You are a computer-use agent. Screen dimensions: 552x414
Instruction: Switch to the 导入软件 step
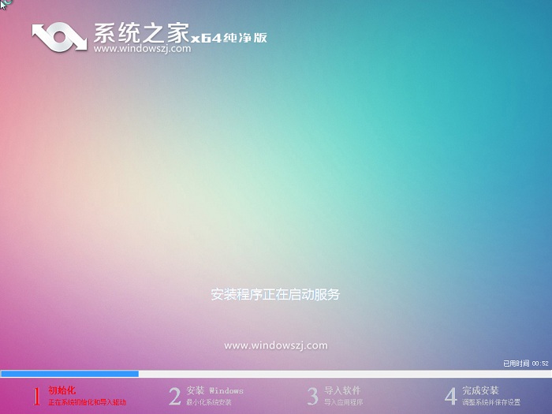(342, 390)
